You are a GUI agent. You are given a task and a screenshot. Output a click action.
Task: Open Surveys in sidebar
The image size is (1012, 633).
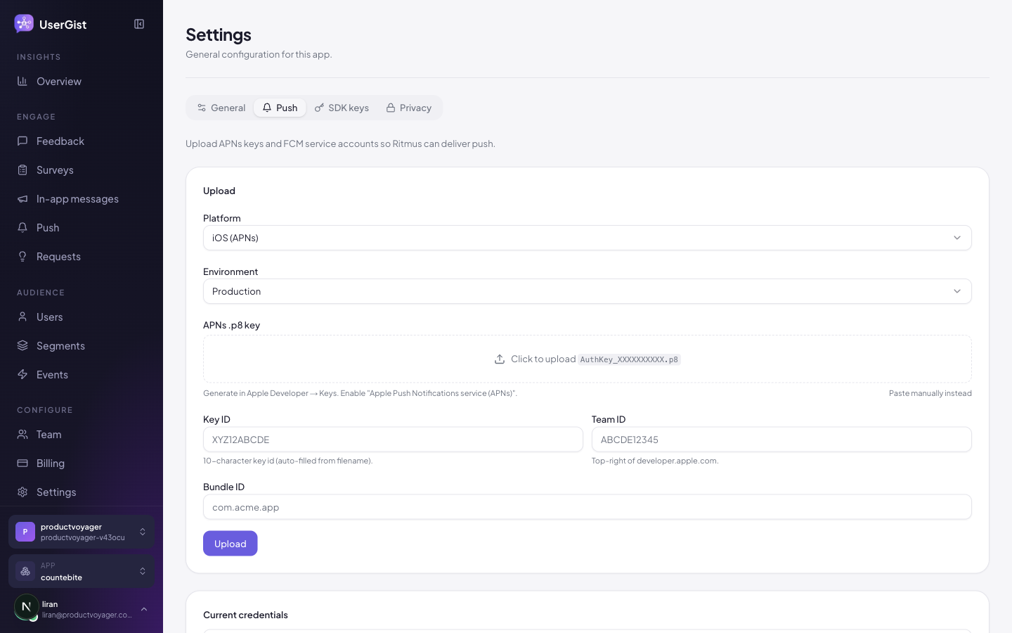(x=82, y=170)
